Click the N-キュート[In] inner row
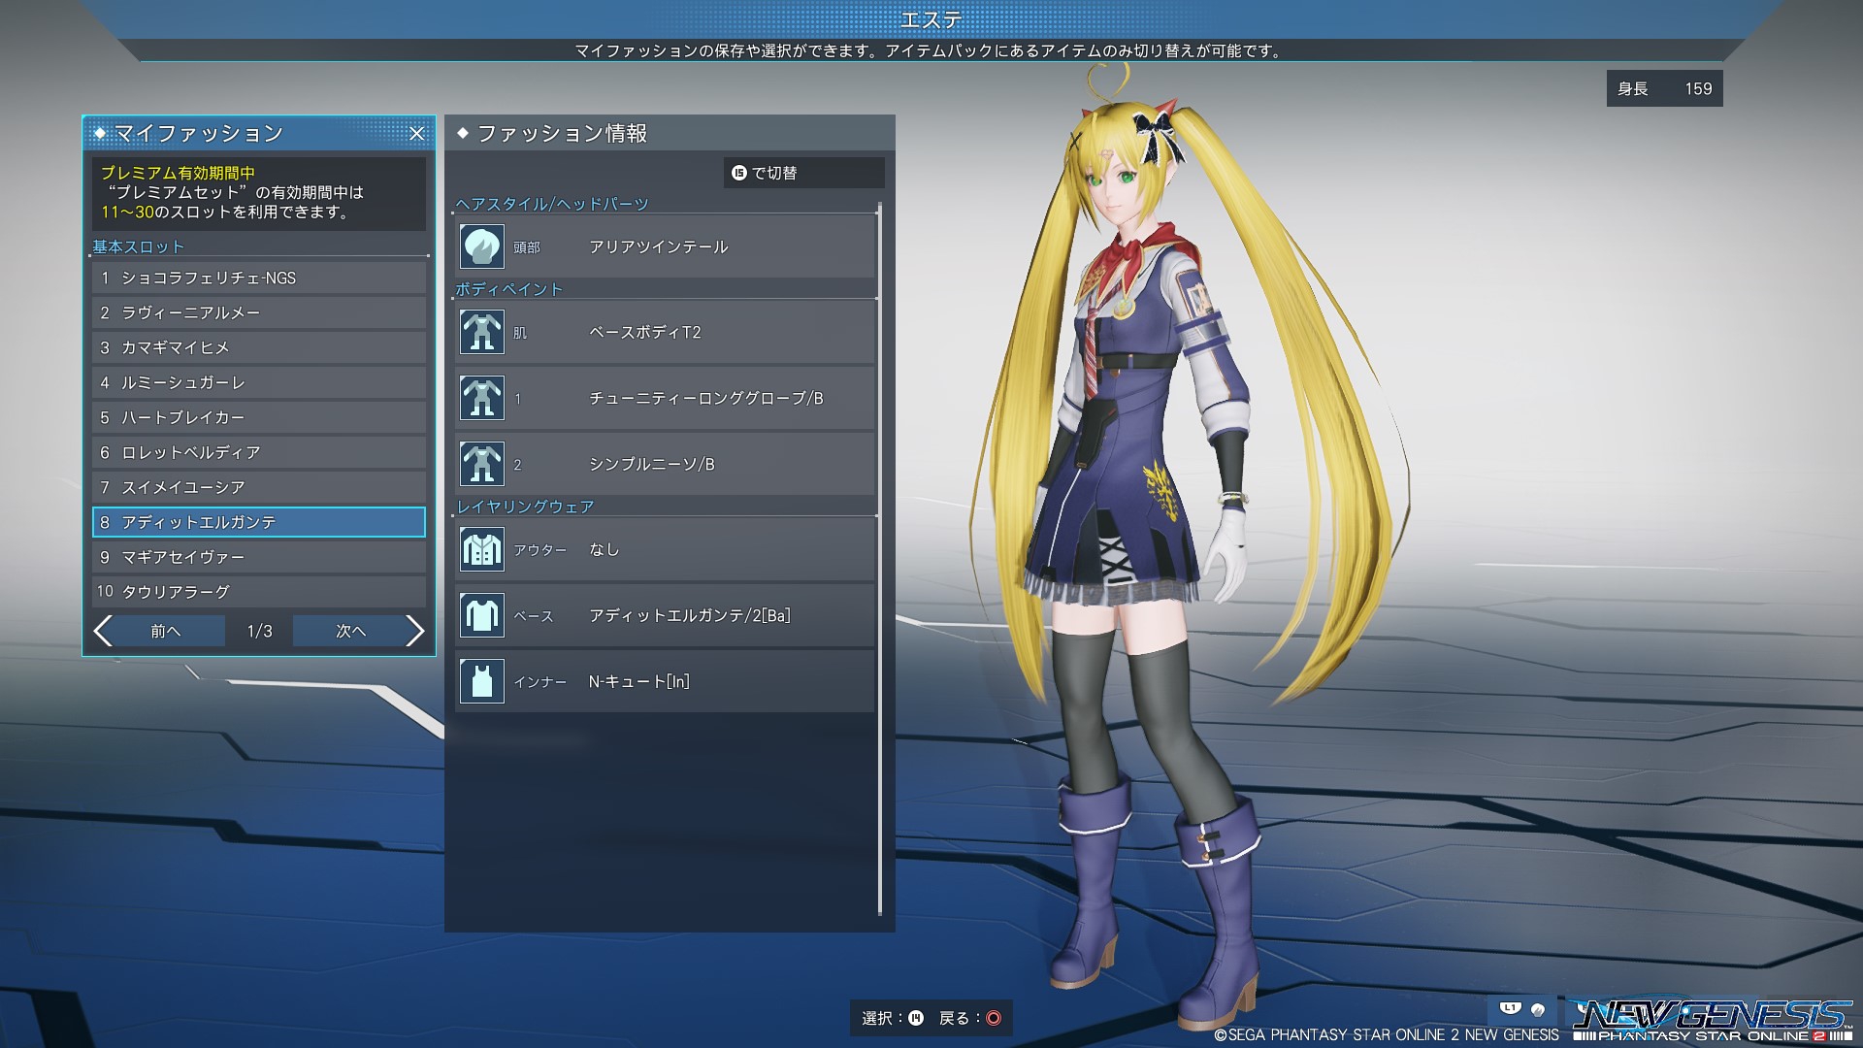 click(665, 681)
